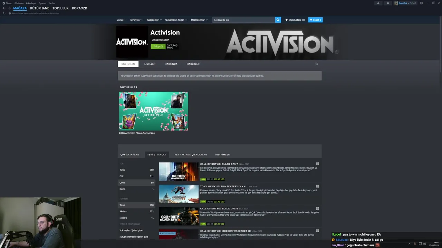Image resolution: width=442 pixels, height=248 pixels.
Task: Open Tony Hawk's Pro Skater 3 + 4 title
Action: (223, 186)
